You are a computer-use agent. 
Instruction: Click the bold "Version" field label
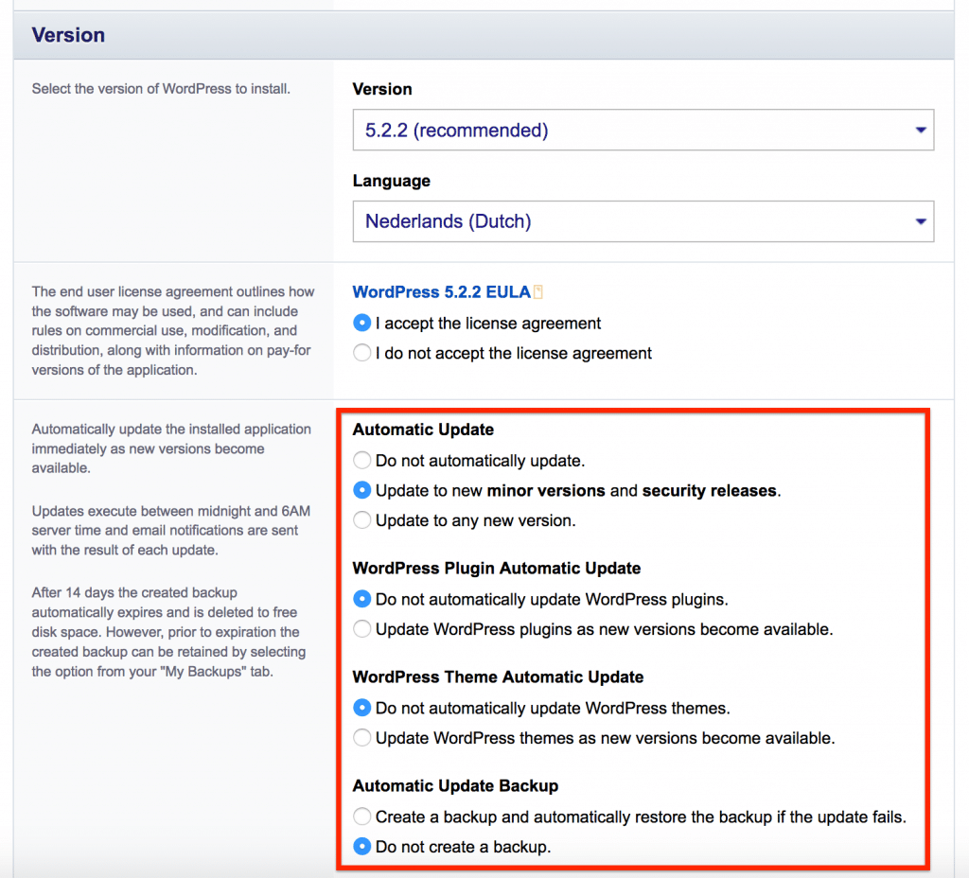tap(382, 89)
